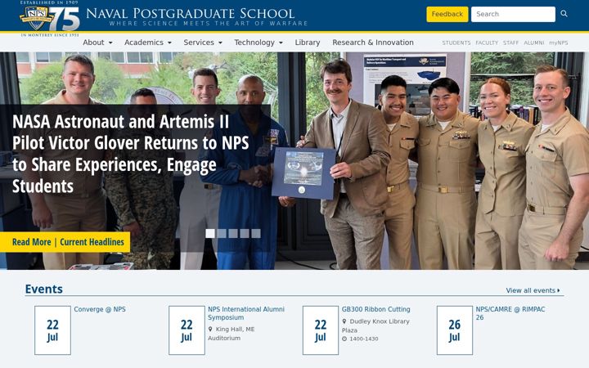Open the myNPS portal link
The image size is (589, 368).
click(558, 43)
